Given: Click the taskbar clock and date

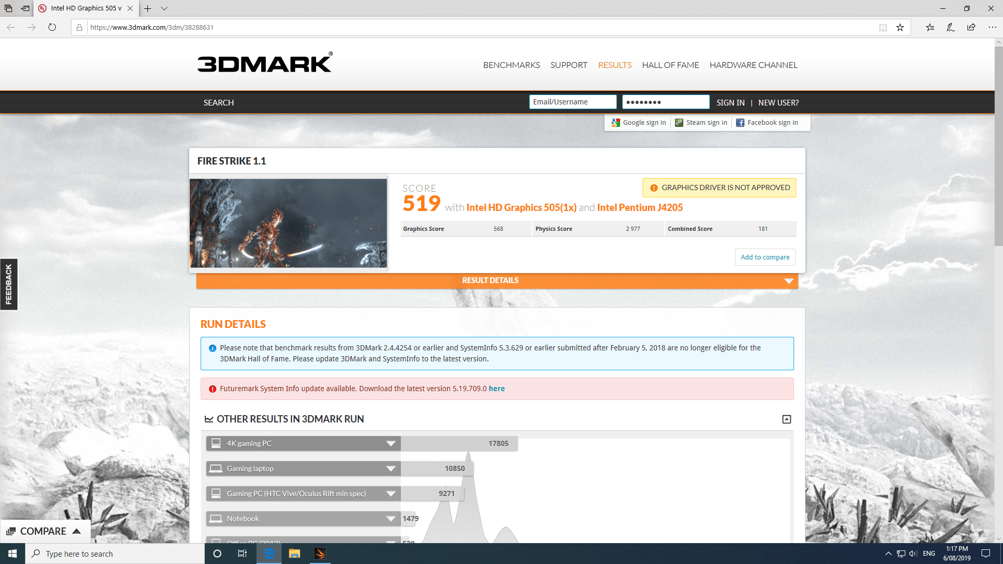Looking at the screenshot, I should (957, 554).
